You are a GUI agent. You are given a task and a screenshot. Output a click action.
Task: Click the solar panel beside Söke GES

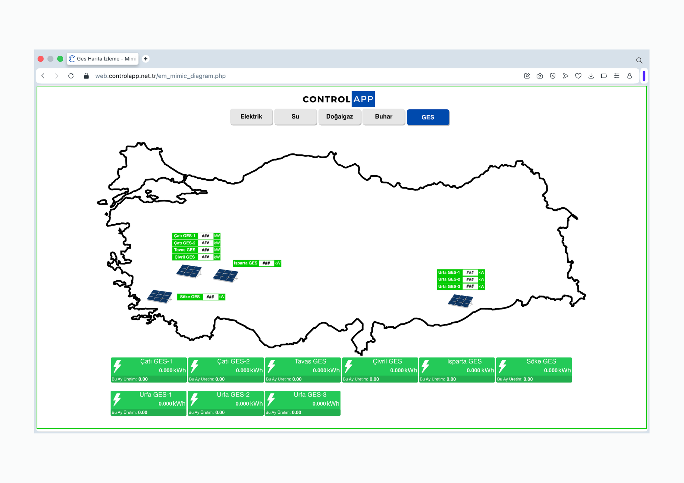160,296
